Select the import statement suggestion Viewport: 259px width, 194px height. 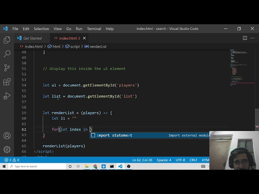[x=149, y=135]
